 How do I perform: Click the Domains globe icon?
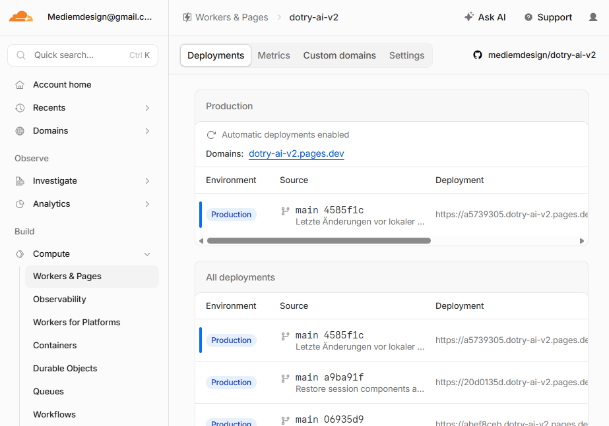(x=20, y=131)
